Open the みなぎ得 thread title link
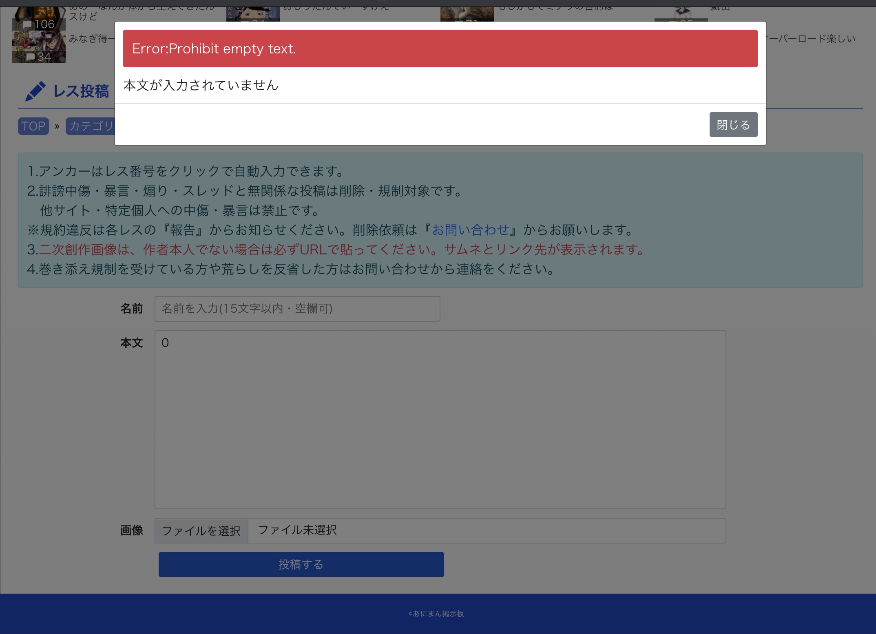The width and height of the screenshot is (876, 634). 91,39
